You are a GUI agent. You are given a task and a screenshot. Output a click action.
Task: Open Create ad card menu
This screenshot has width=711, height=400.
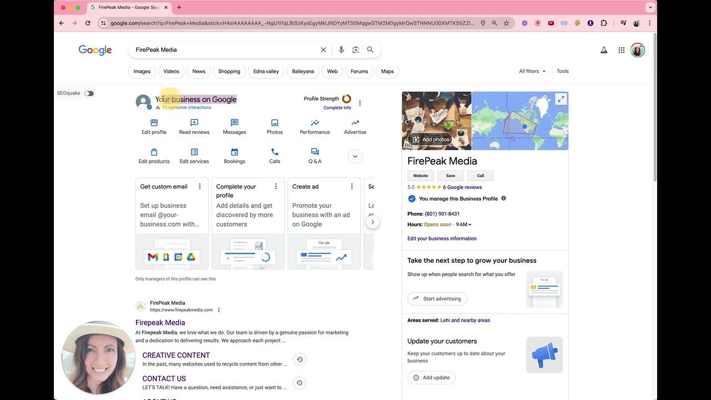(352, 187)
